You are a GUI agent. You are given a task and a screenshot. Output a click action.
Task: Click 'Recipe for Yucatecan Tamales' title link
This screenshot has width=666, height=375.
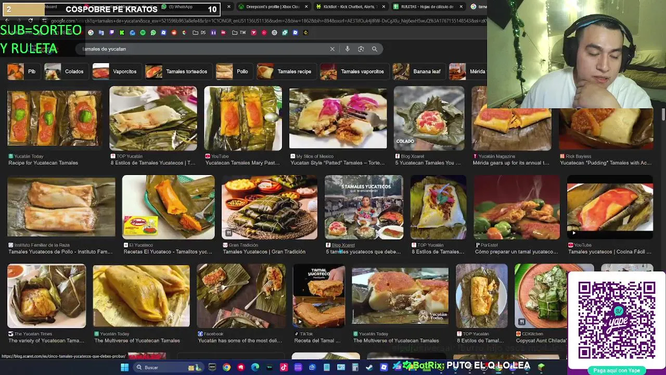pos(43,163)
